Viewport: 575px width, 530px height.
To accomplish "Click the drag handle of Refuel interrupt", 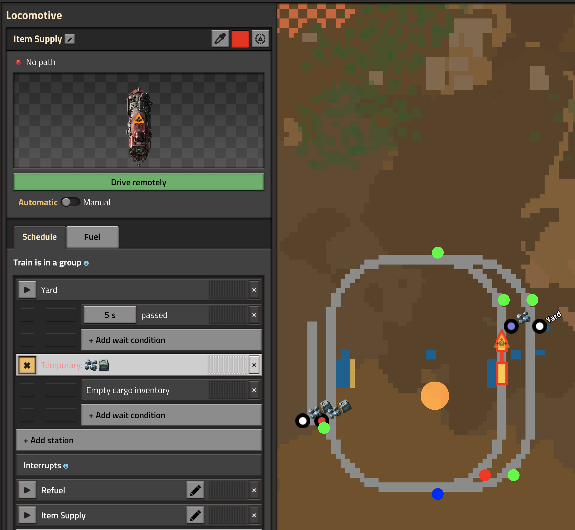I will [x=228, y=490].
